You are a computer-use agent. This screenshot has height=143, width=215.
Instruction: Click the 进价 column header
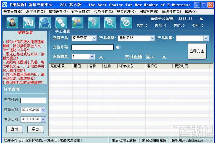click(x=110, y=66)
